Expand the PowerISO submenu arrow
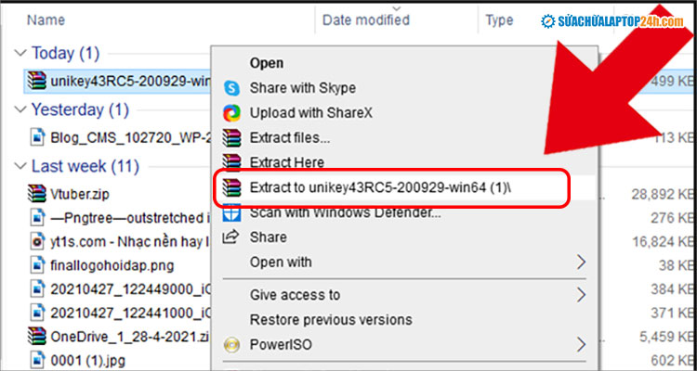The width and height of the screenshot is (697, 371). (x=582, y=346)
